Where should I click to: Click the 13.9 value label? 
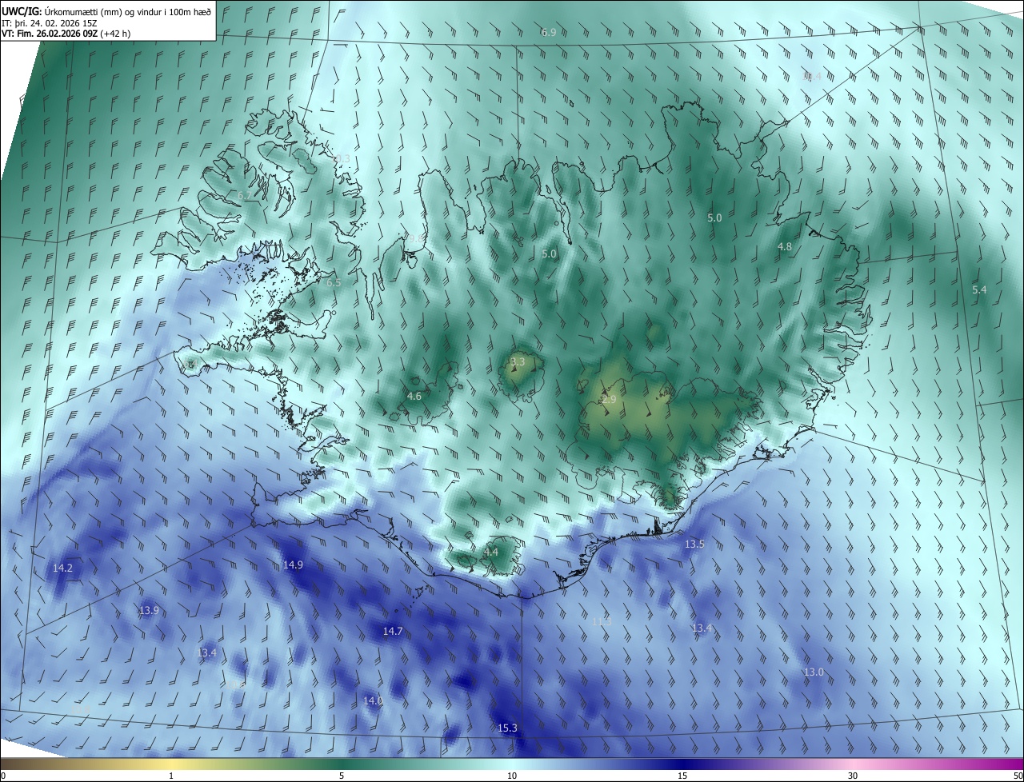tap(149, 610)
